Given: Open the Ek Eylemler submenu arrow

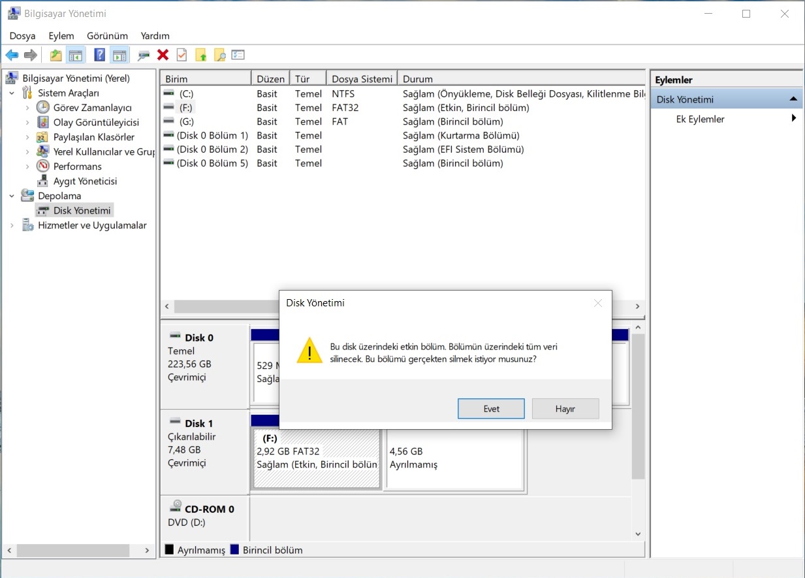Looking at the screenshot, I should 794,119.
